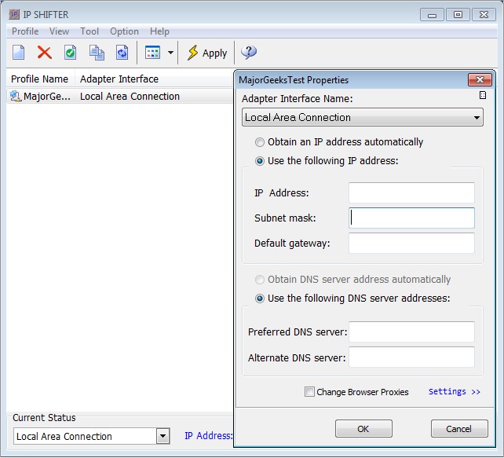The width and height of the screenshot is (504, 458).
Task: Select the Local Area Connection list cell
Action: click(x=130, y=96)
